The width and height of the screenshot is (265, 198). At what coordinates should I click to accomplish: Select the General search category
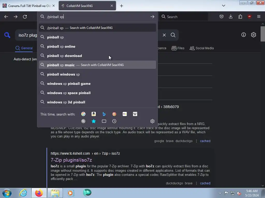[x=24, y=48]
